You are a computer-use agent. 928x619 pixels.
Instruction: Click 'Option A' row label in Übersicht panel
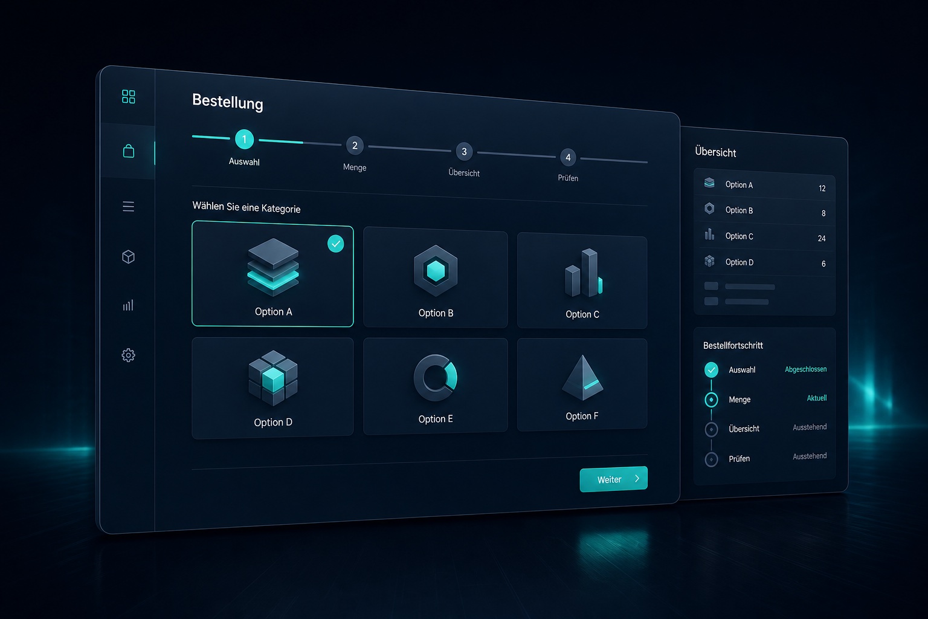(x=739, y=185)
